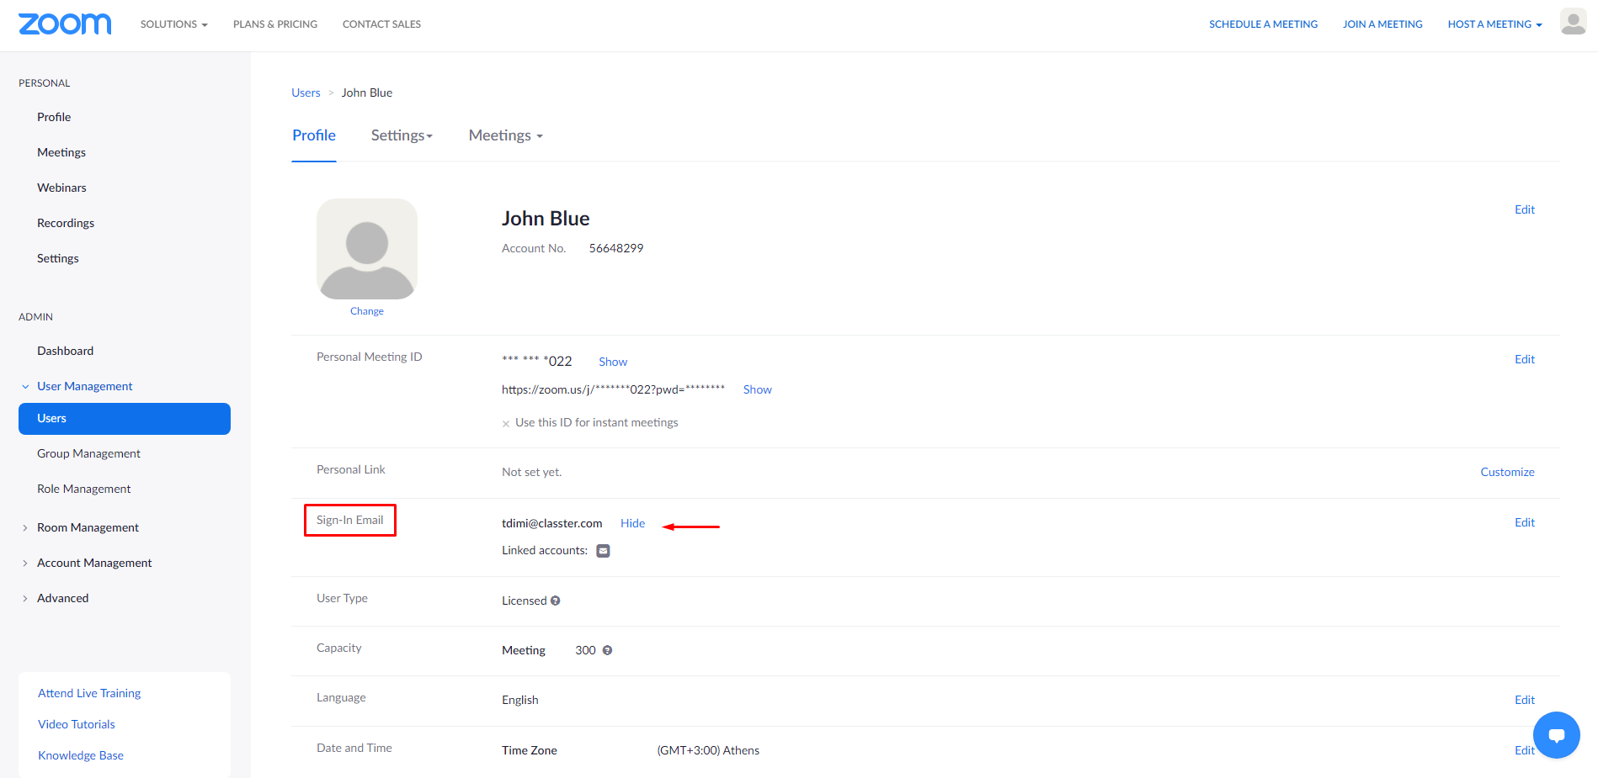Viewport: 1598px width, 778px height.
Task: Open the Host a Meeting dropdown
Action: tap(1494, 24)
